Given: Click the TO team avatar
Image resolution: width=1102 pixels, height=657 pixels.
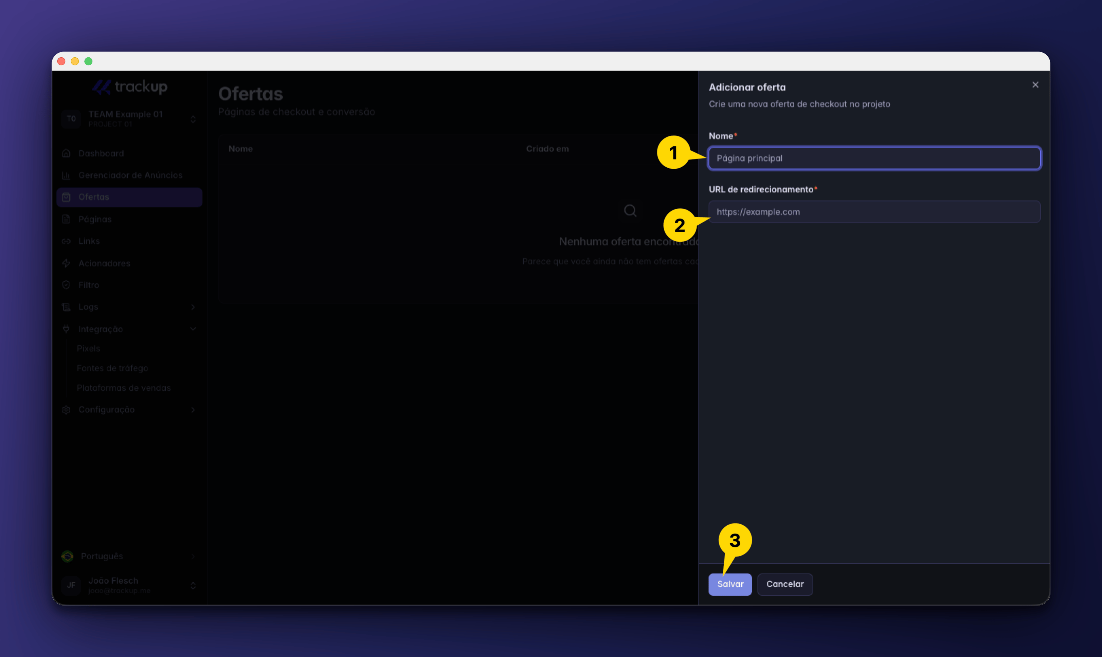Looking at the screenshot, I should (71, 119).
